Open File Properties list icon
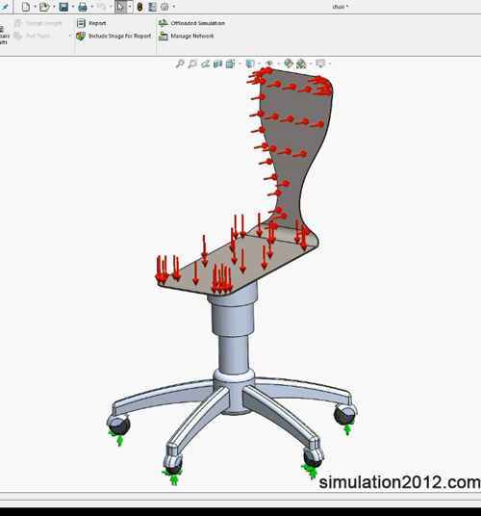481x516 pixels. 152,7
